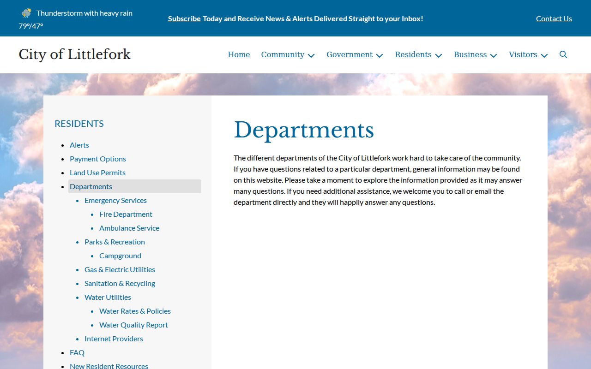This screenshot has width=591, height=369.
Task: Click the Subscribe link in banner
Action: 184,18
